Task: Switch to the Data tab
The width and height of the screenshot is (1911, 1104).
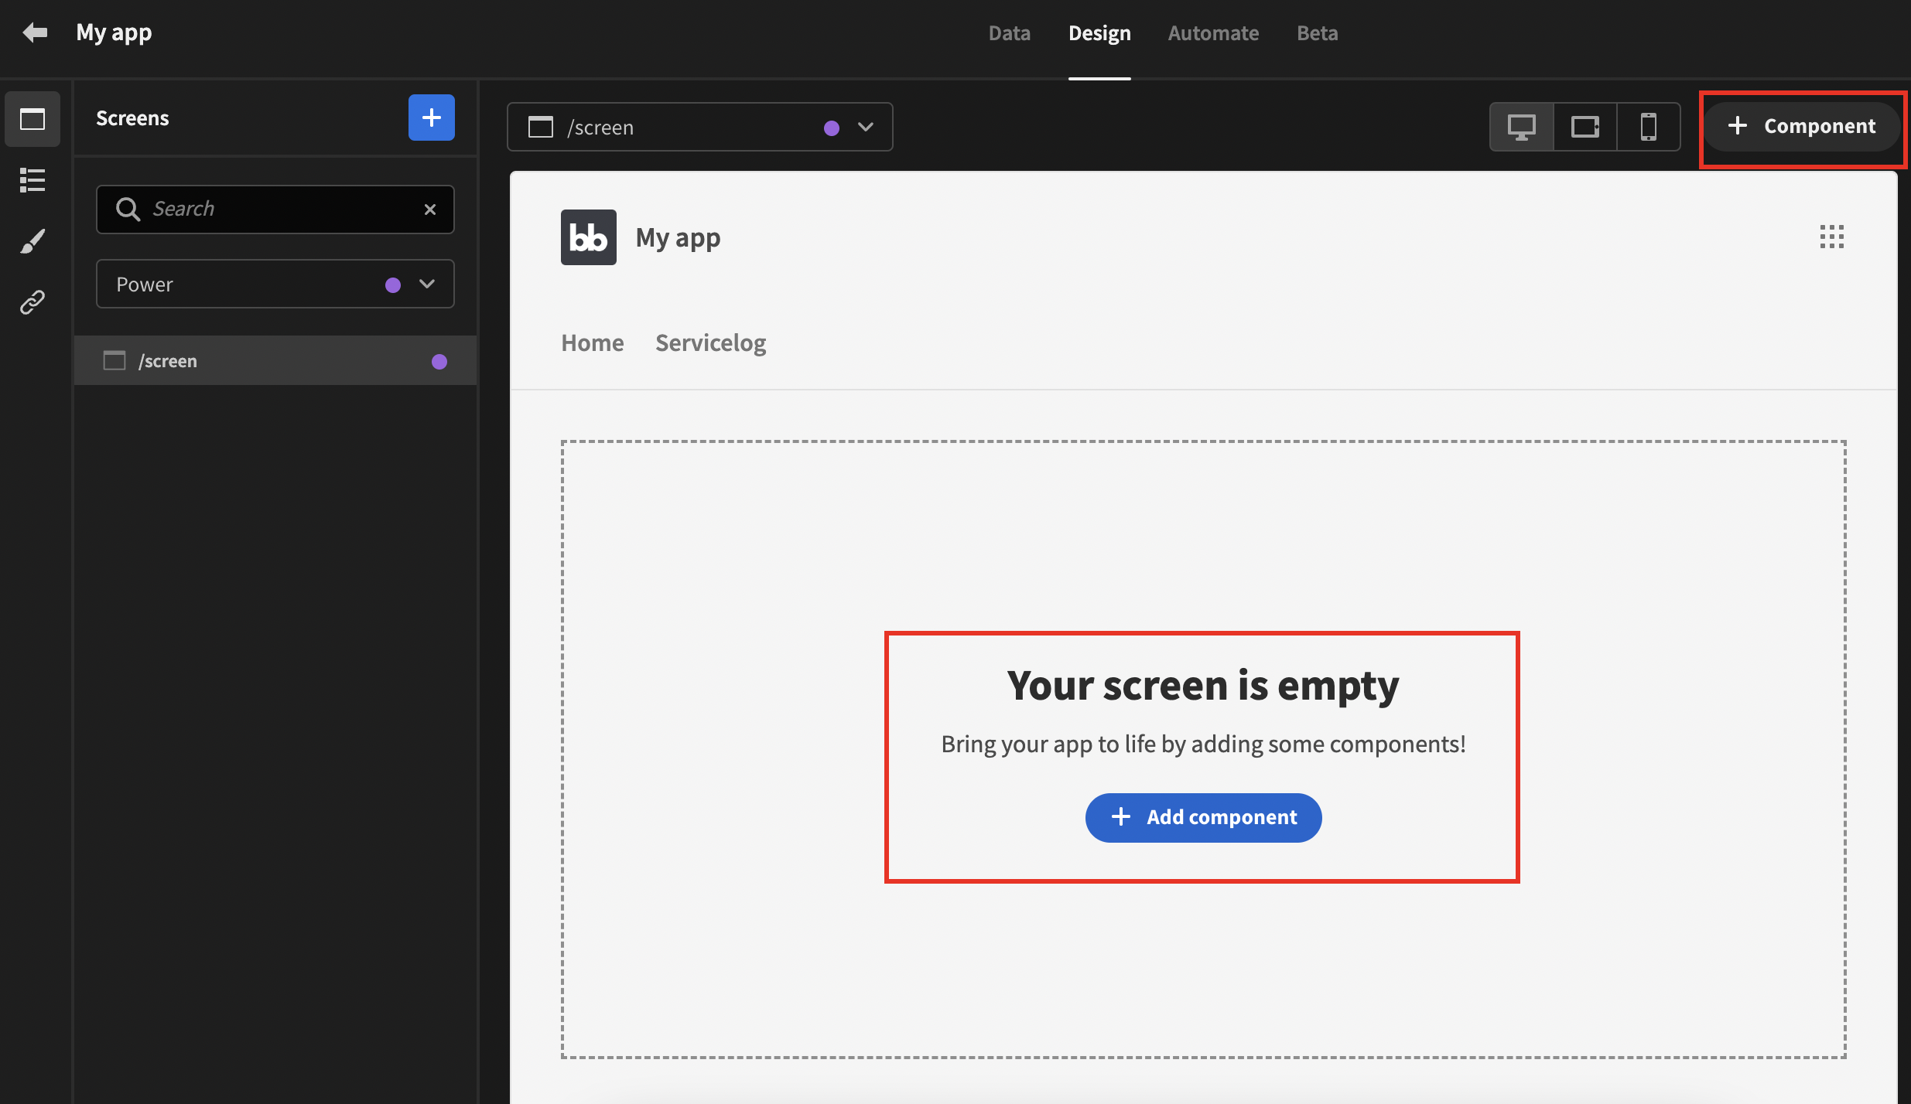Action: (x=1009, y=33)
